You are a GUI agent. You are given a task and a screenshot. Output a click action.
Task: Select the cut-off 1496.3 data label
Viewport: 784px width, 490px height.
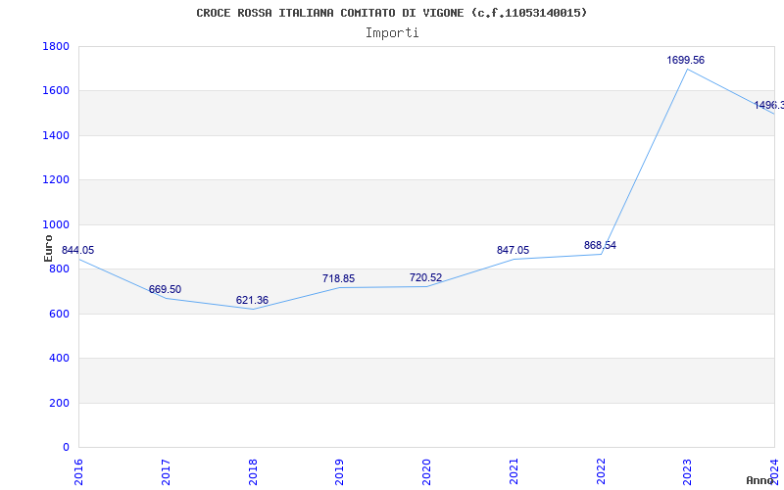(x=768, y=105)
